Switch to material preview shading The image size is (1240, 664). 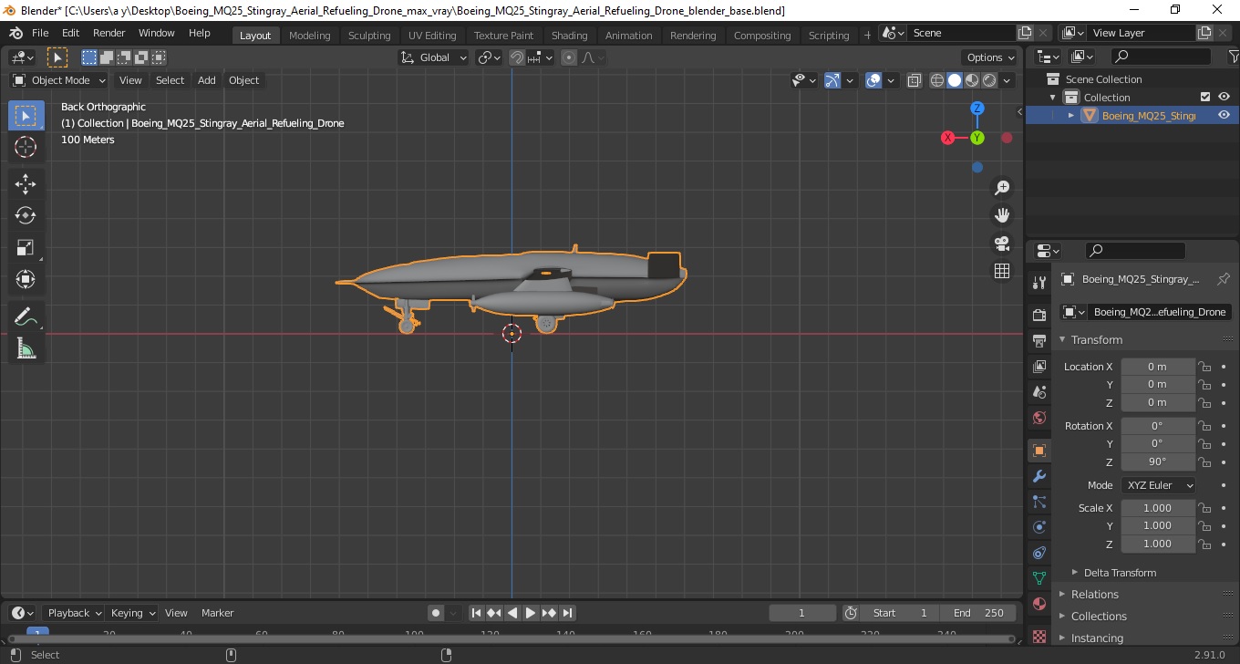(x=972, y=80)
